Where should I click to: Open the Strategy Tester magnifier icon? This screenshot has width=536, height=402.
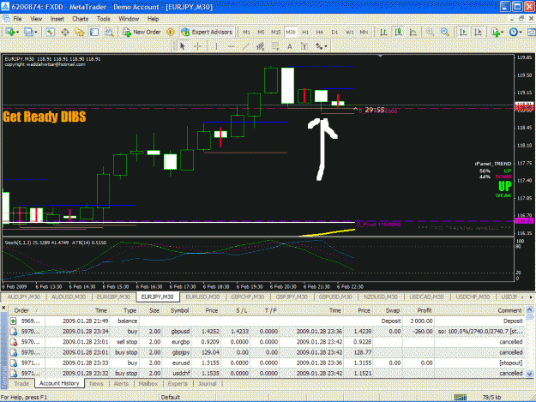pyautogui.click(x=109, y=32)
